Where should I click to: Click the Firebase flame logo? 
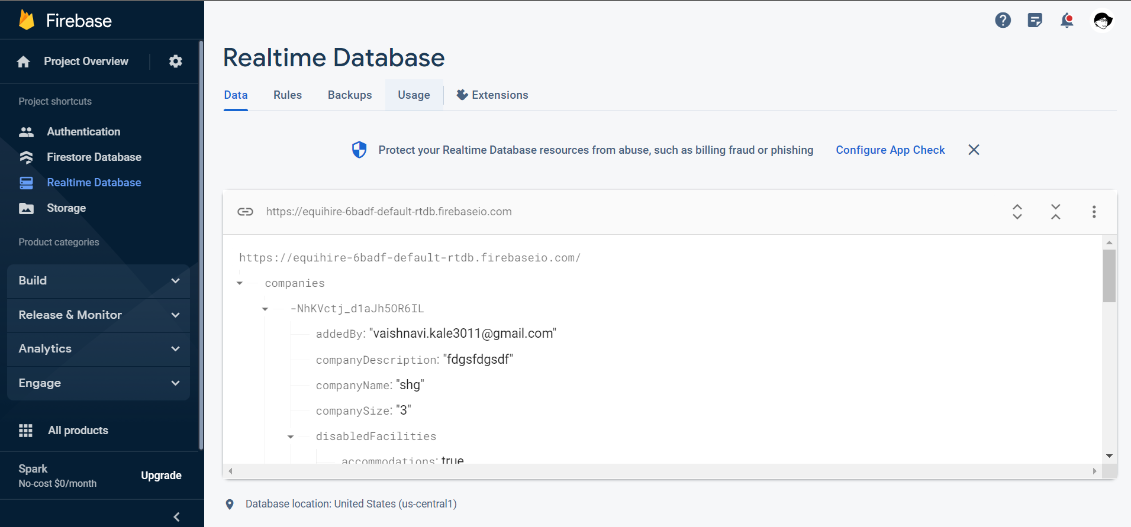tap(27, 20)
